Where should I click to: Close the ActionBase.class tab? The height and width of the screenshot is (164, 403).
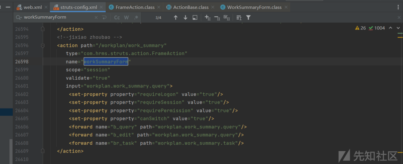[x=213, y=7]
